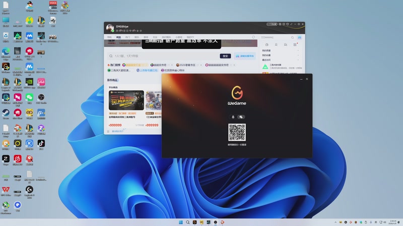The height and width of the screenshot is (226, 403).
Task: Remove the 2026零氪专区 tag with its x
Action: (201, 65)
